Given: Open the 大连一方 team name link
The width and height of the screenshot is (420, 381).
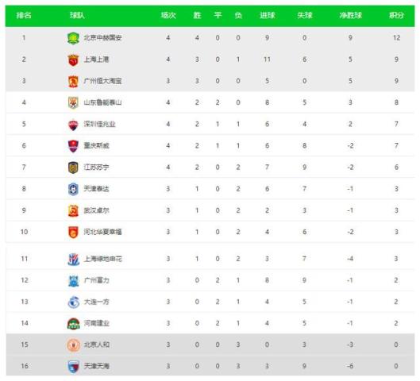Looking at the screenshot, I should [96, 302].
